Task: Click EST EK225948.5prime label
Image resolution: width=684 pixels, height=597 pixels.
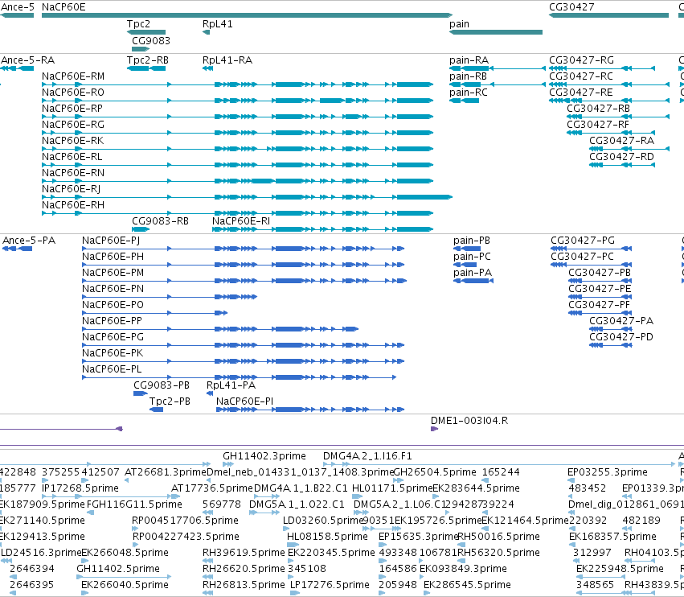Action: 620,569
